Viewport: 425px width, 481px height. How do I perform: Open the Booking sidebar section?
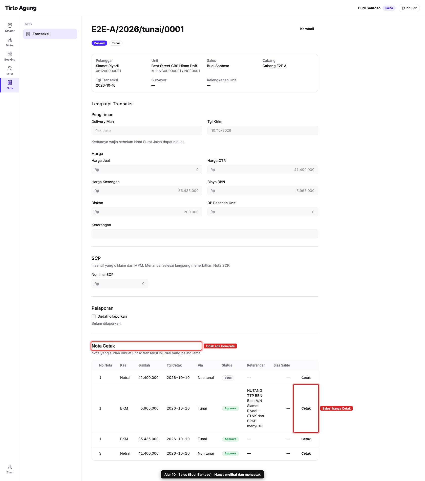pyautogui.click(x=10, y=56)
